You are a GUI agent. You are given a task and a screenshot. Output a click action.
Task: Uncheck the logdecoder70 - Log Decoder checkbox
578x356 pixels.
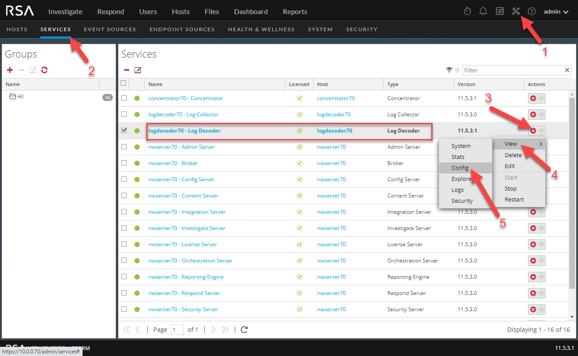124,130
